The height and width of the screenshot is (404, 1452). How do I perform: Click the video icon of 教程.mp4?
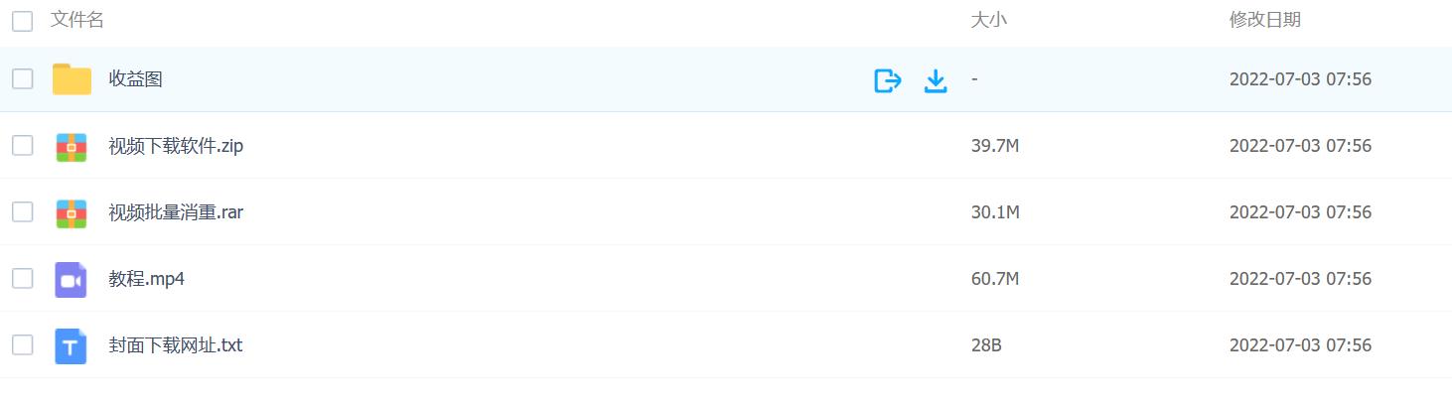(72, 280)
